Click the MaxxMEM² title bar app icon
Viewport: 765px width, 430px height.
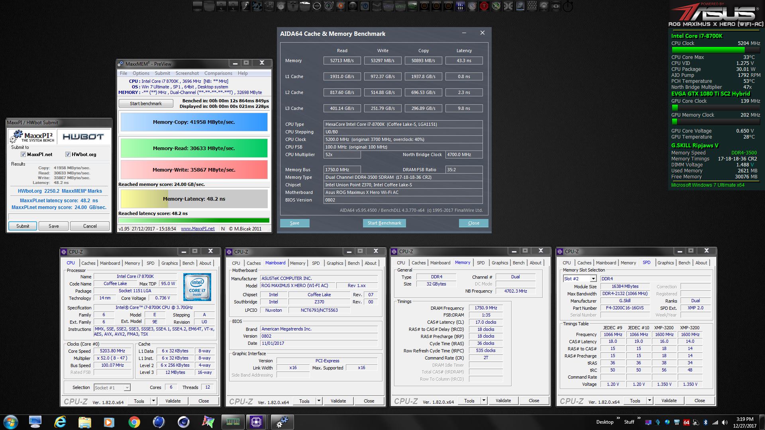pyautogui.click(x=121, y=64)
